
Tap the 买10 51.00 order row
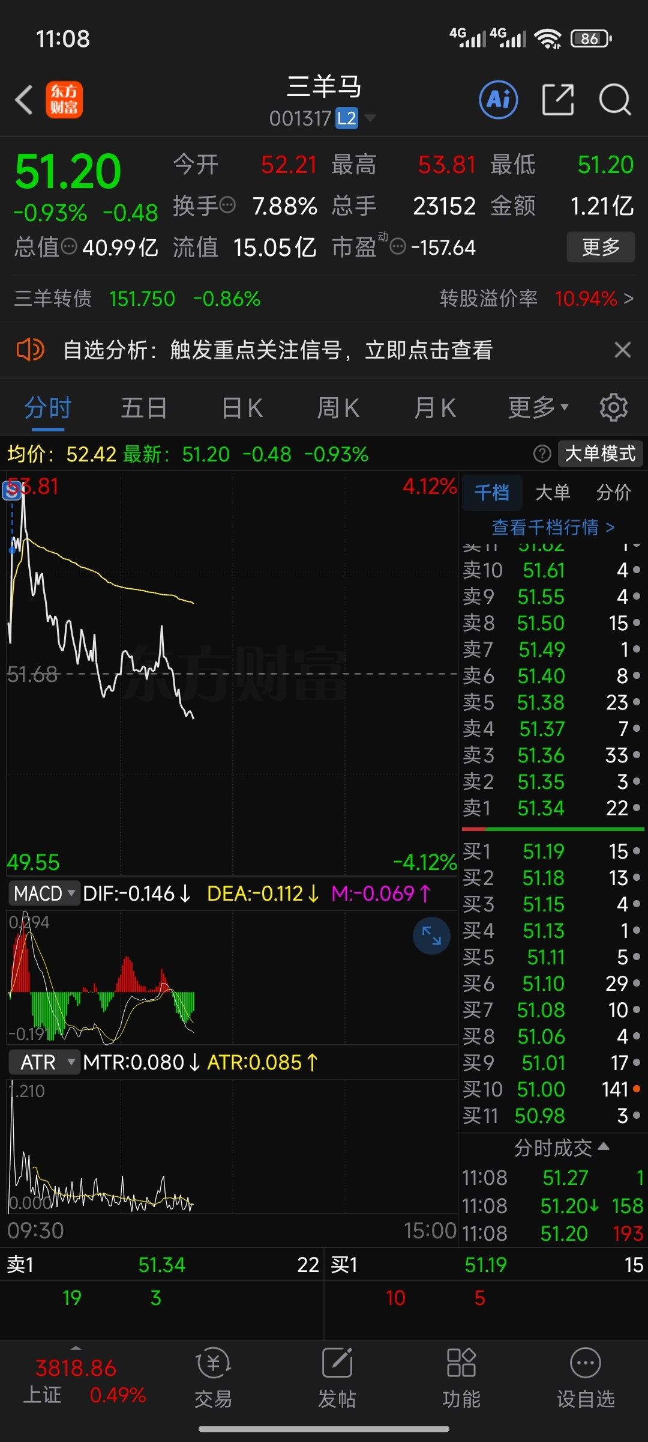(551, 1089)
